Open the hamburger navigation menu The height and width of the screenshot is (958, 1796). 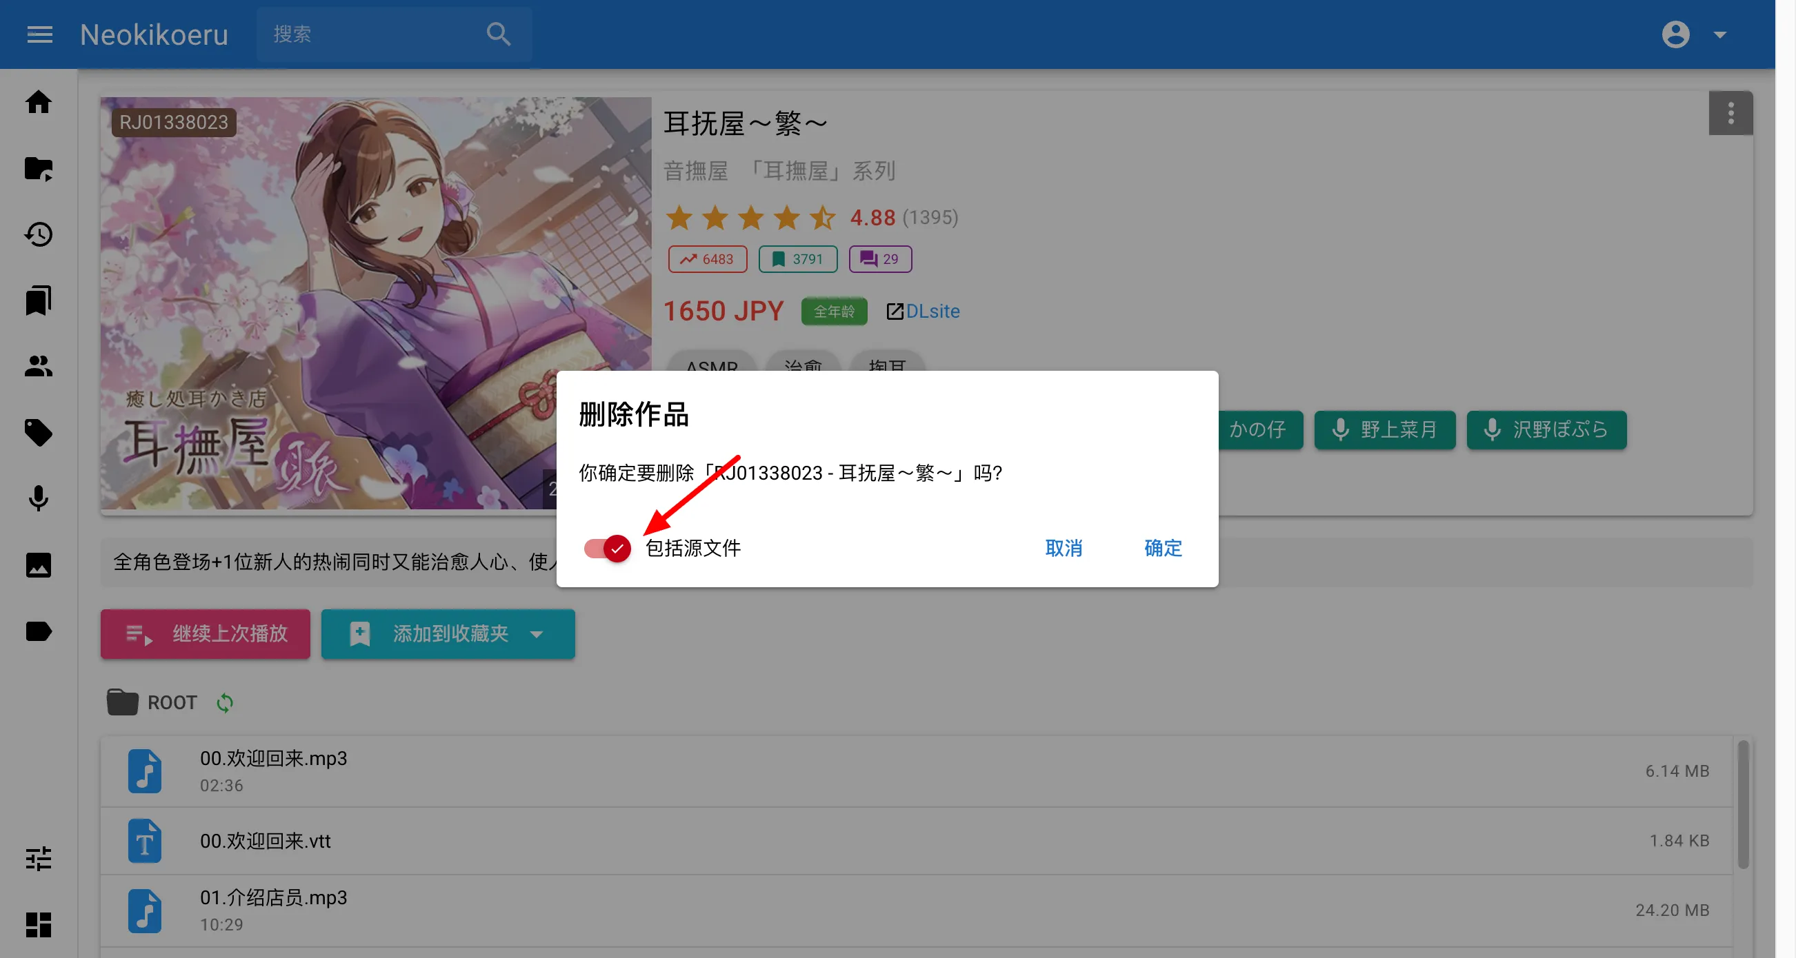[x=40, y=34]
